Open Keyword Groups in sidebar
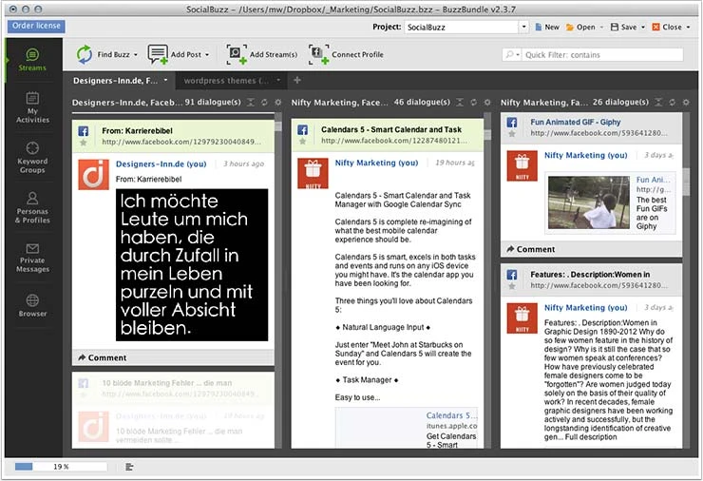Screen dimensions: 703x481 (32, 158)
